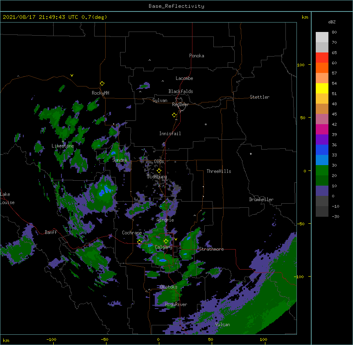Viewport: 353px width, 345px height.
Task: Click the 80 value in the dBZ legend
Action: coord(334,32)
